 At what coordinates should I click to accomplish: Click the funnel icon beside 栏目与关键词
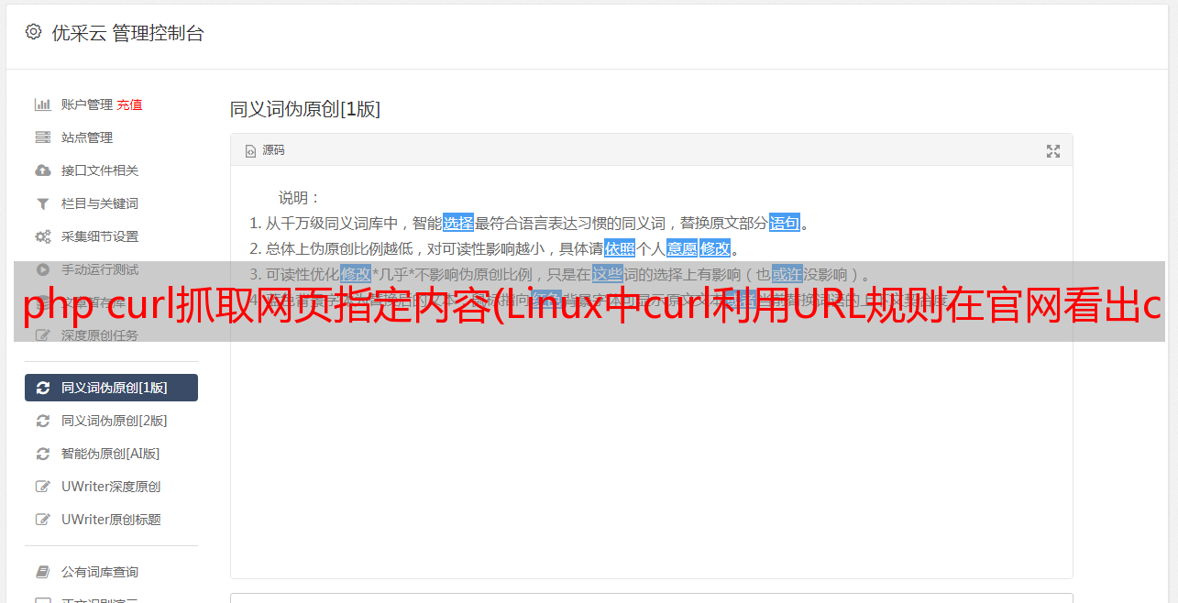point(42,203)
